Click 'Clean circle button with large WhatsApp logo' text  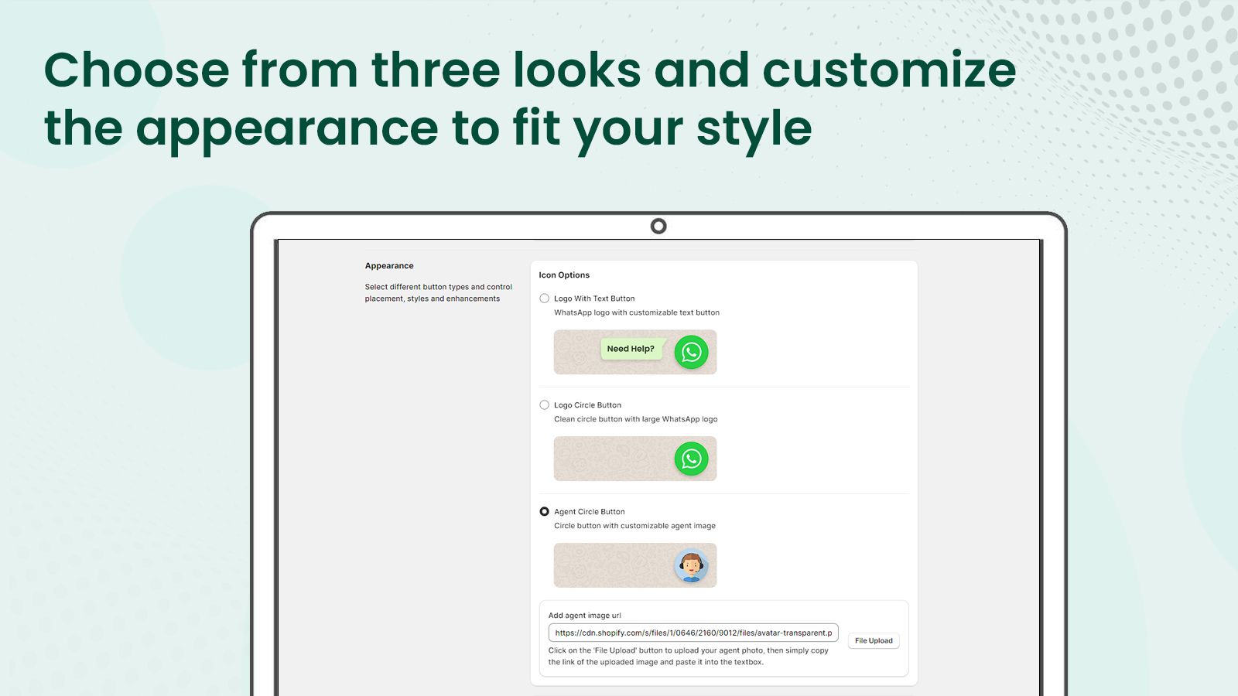(635, 419)
